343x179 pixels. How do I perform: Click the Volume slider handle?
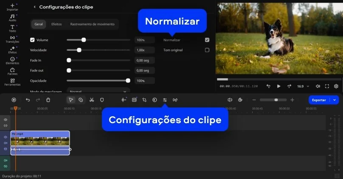[84, 40]
